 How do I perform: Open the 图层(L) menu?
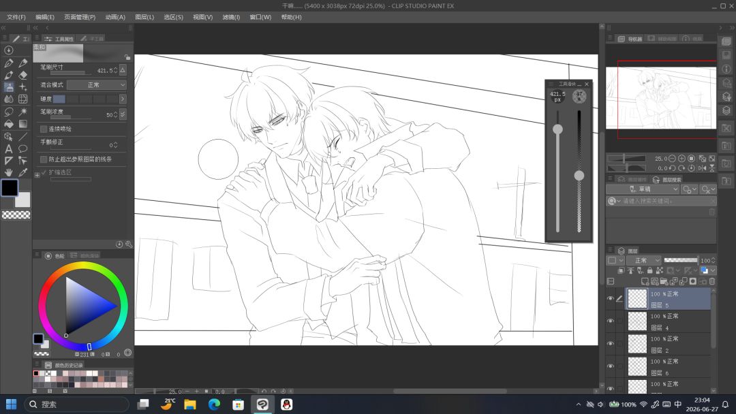pyautogui.click(x=144, y=17)
